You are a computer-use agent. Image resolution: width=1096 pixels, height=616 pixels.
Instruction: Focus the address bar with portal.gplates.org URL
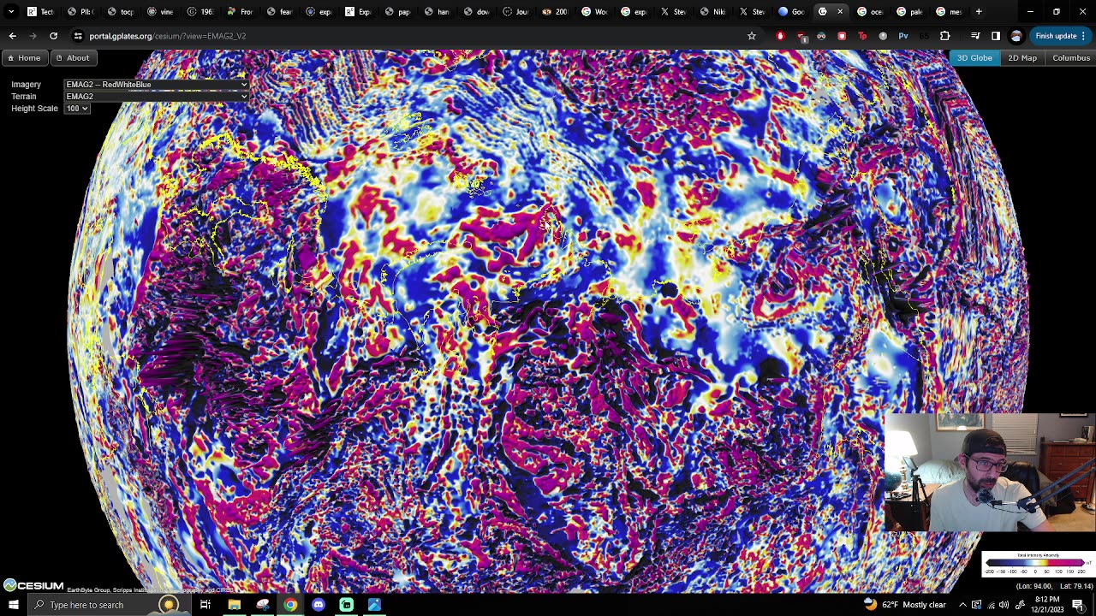411,36
